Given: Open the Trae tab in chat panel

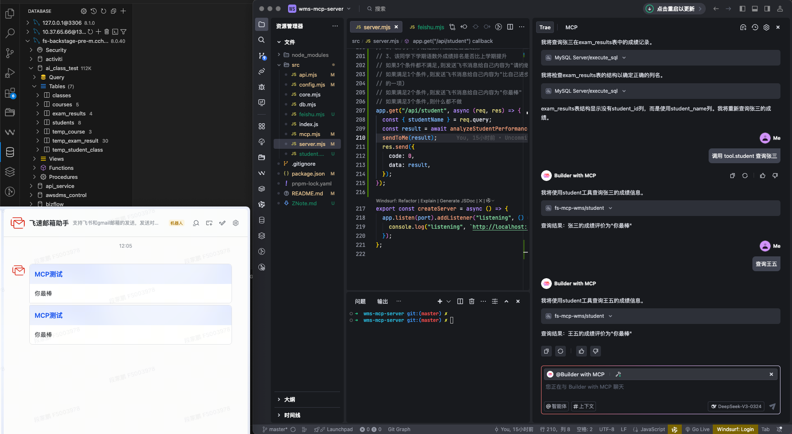Looking at the screenshot, I should [545, 27].
